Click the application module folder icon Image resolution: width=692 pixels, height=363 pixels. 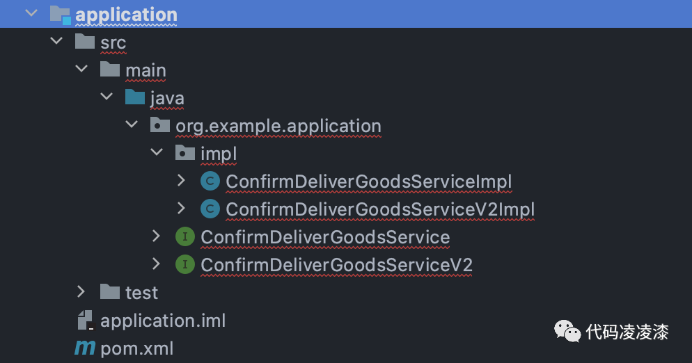tap(61, 14)
